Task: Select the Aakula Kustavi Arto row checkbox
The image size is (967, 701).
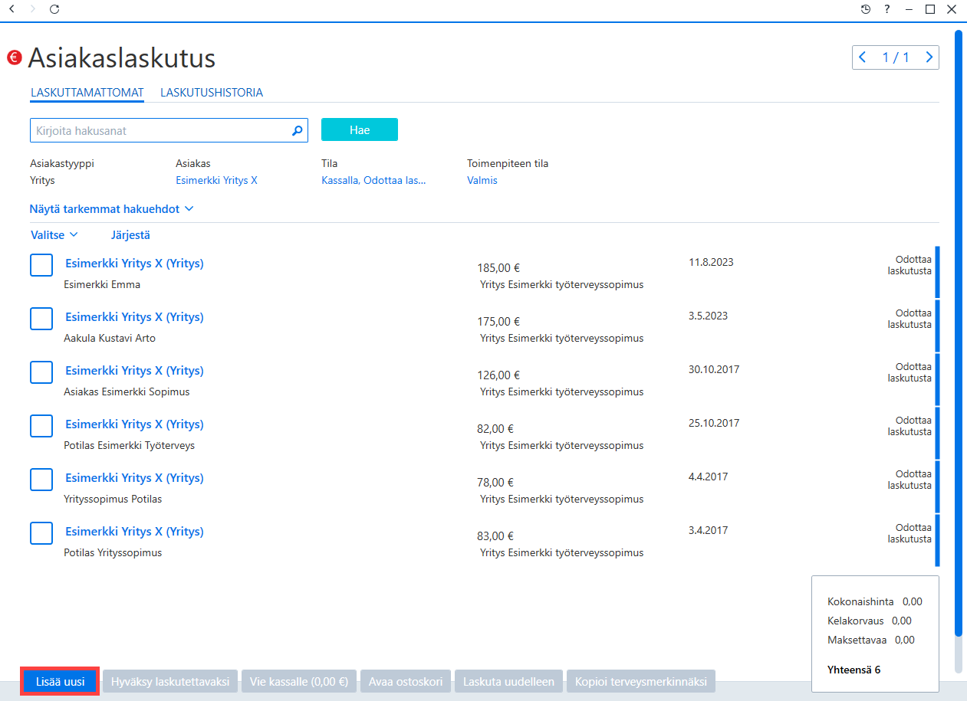Action: point(41,319)
